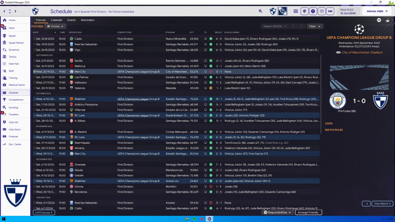Open Competitions in sidebar
This screenshot has width=395, height=222.
click(15, 100)
